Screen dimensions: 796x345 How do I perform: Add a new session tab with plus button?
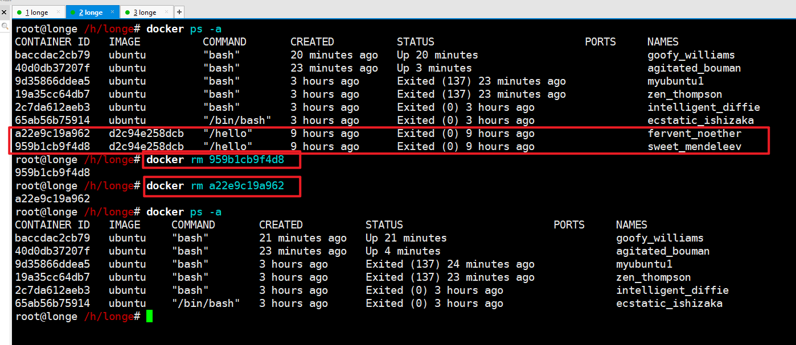[x=179, y=12]
